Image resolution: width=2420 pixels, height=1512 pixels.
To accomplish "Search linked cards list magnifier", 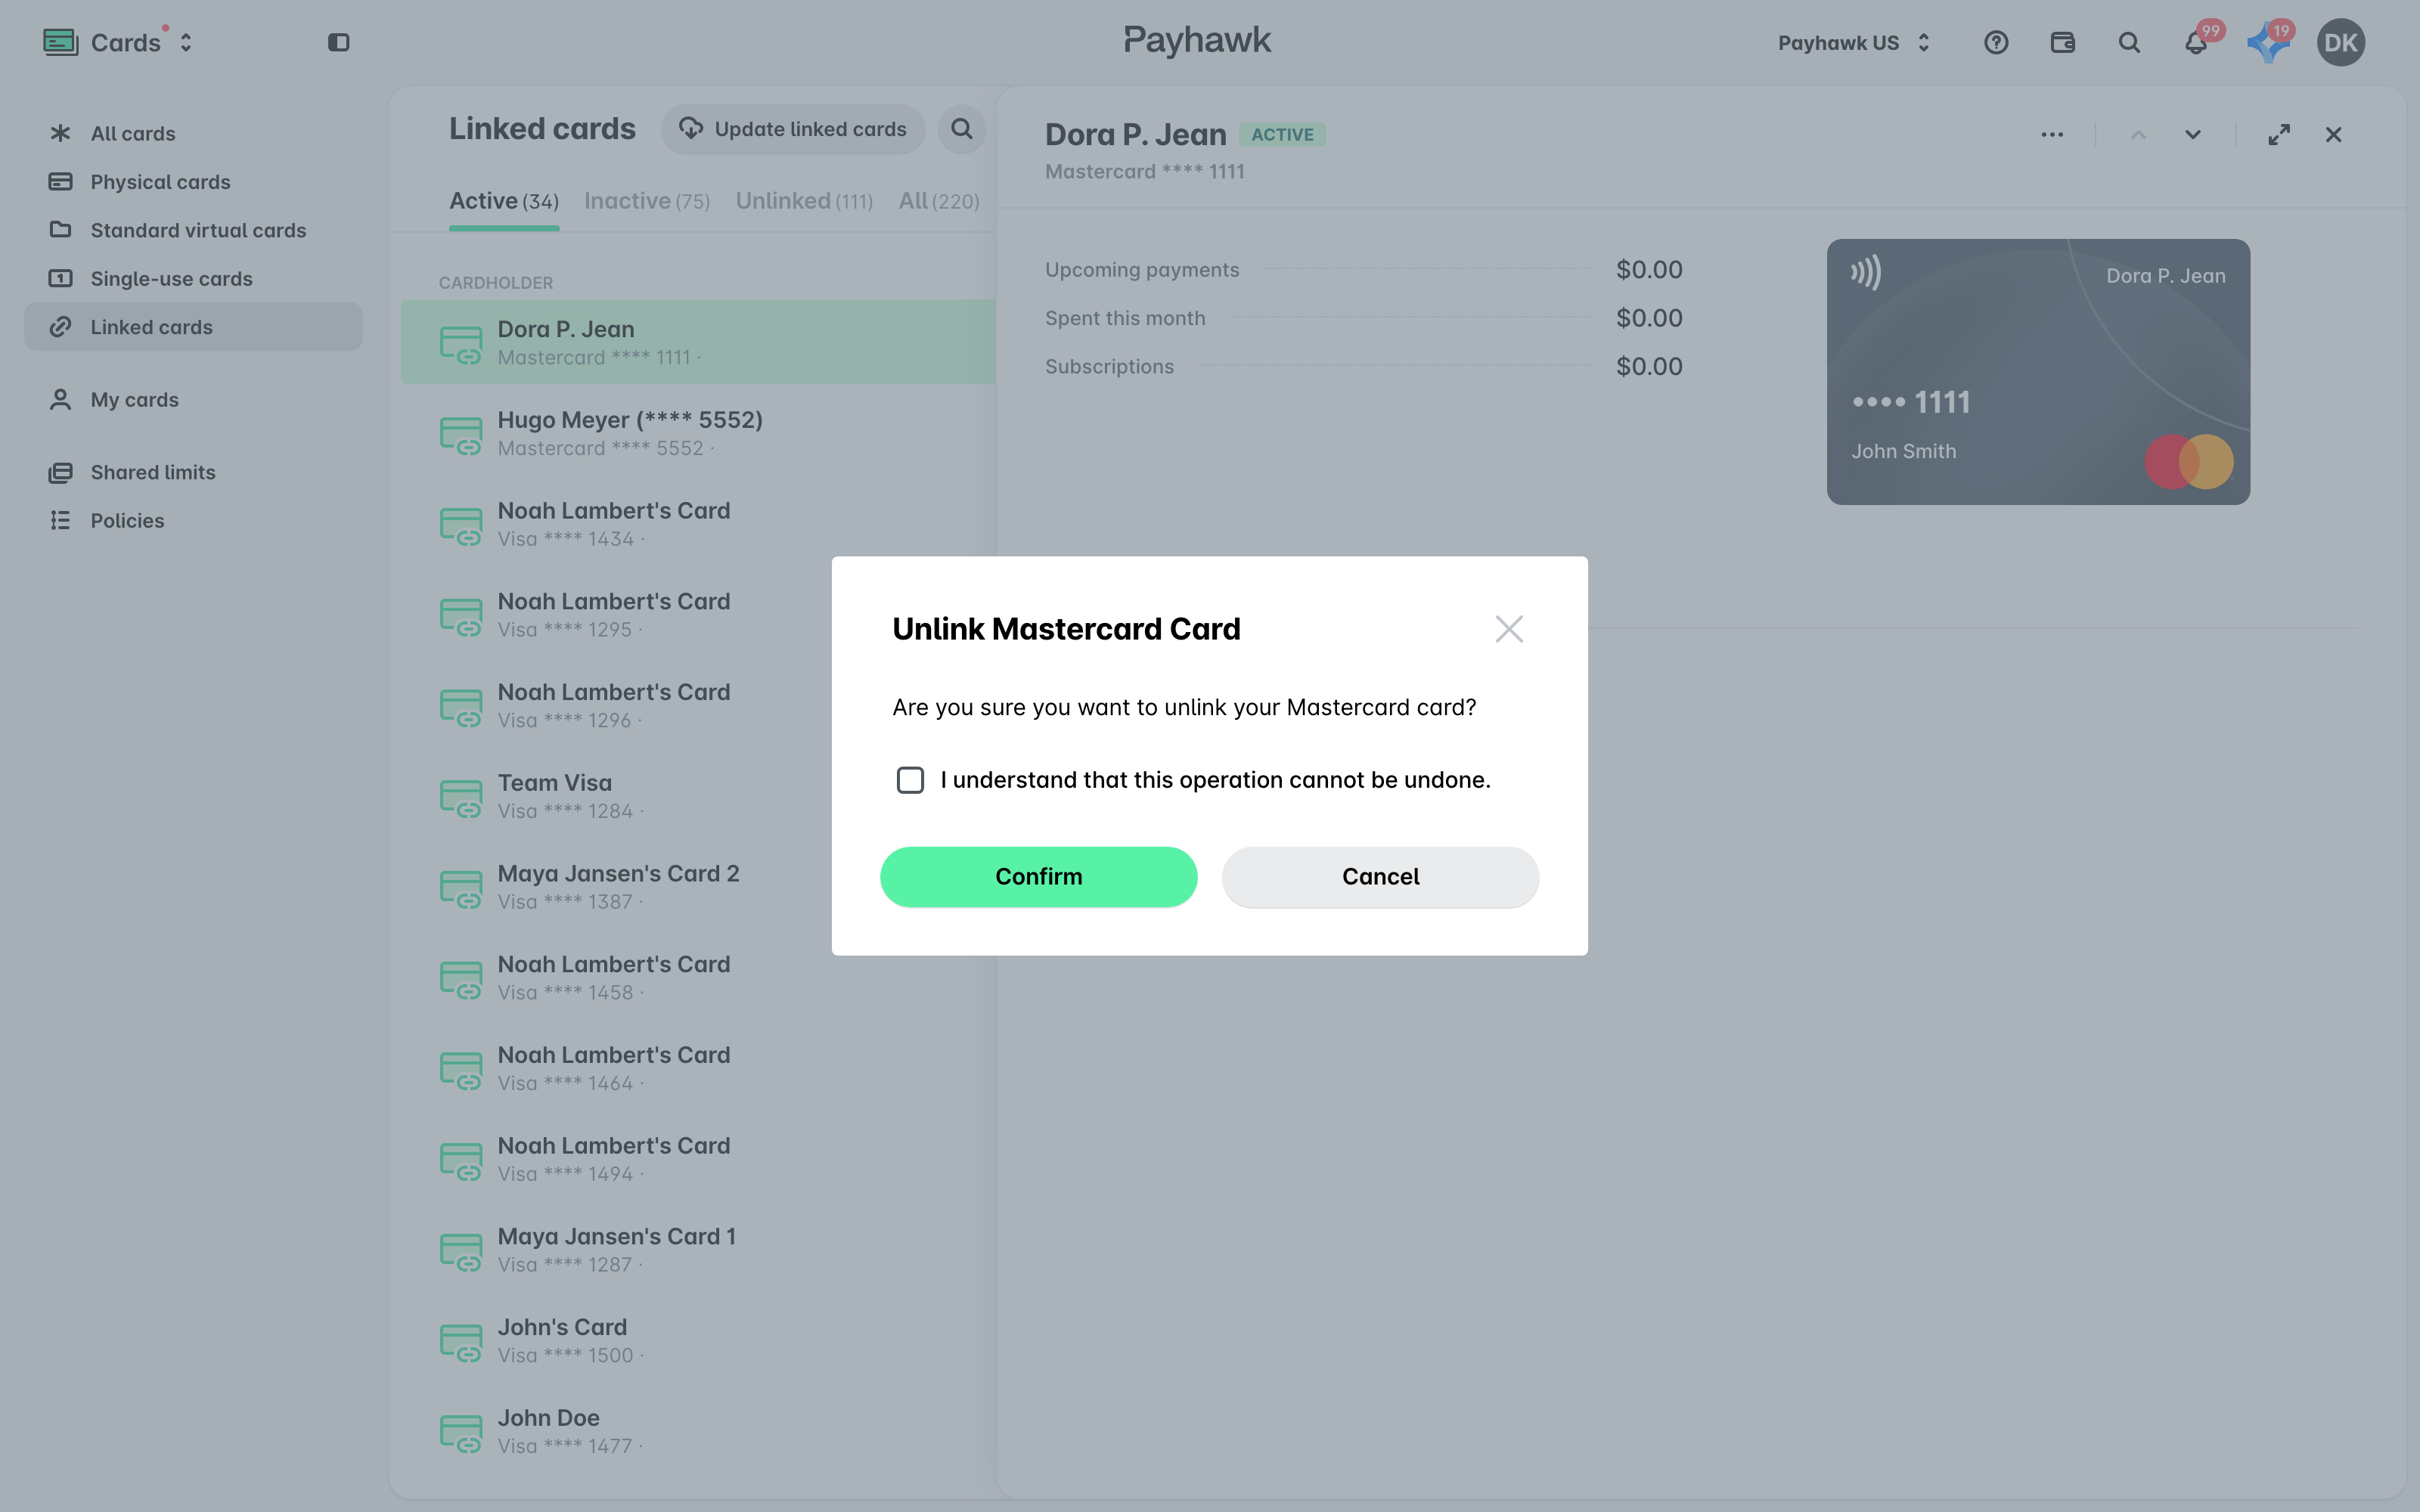I will click(x=961, y=129).
